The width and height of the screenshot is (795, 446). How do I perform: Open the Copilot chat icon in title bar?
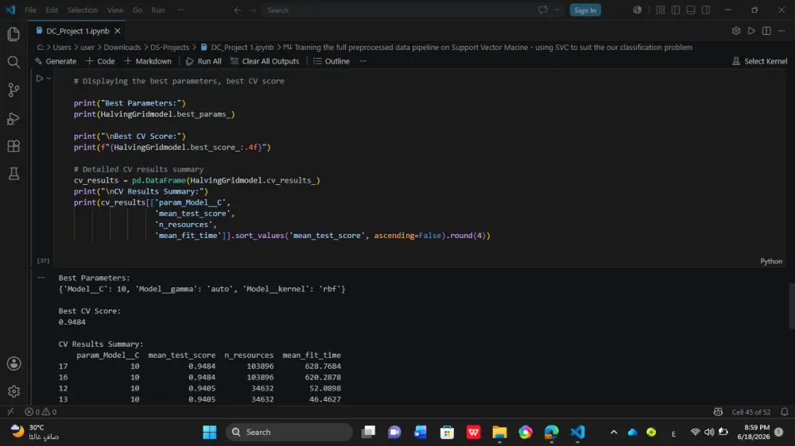click(543, 10)
